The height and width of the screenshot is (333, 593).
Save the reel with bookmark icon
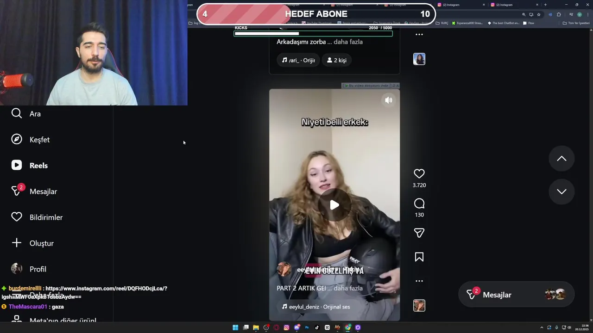click(x=419, y=257)
